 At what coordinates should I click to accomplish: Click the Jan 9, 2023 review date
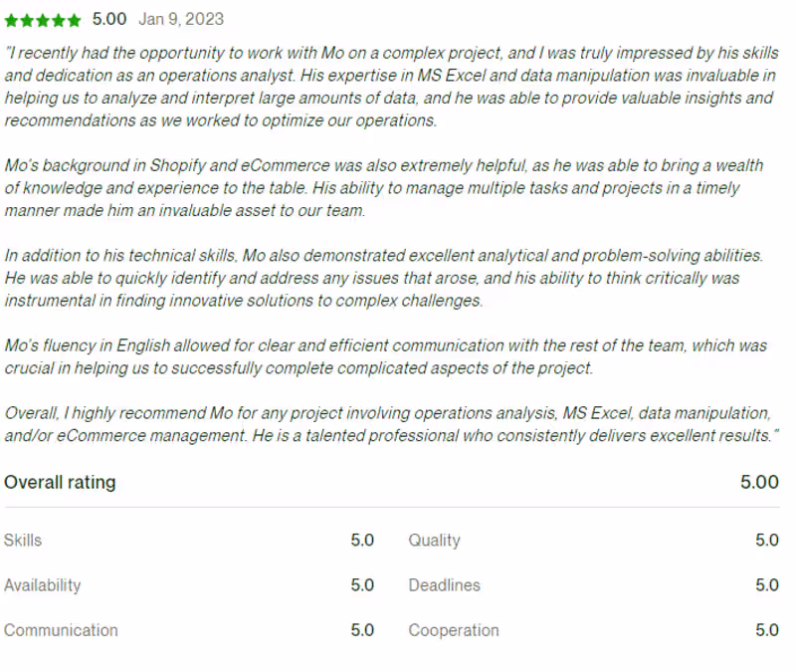tap(181, 20)
